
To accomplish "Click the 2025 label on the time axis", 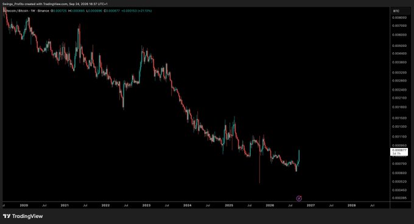I will point(229,205).
